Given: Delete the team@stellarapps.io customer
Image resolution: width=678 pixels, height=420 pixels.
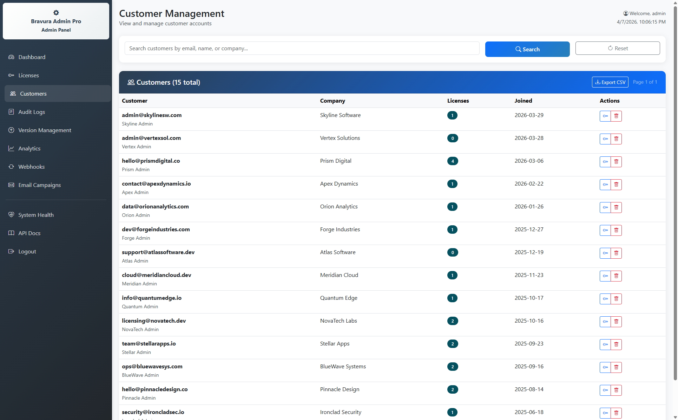Looking at the screenshot, I should point(616,344).
